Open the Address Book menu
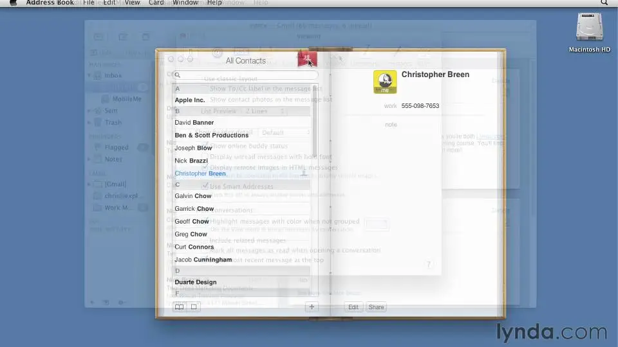 point(50,3)
